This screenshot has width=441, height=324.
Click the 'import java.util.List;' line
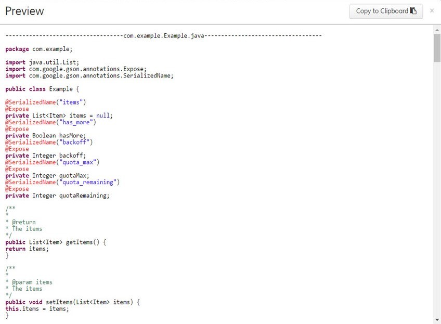pos(42,62)
